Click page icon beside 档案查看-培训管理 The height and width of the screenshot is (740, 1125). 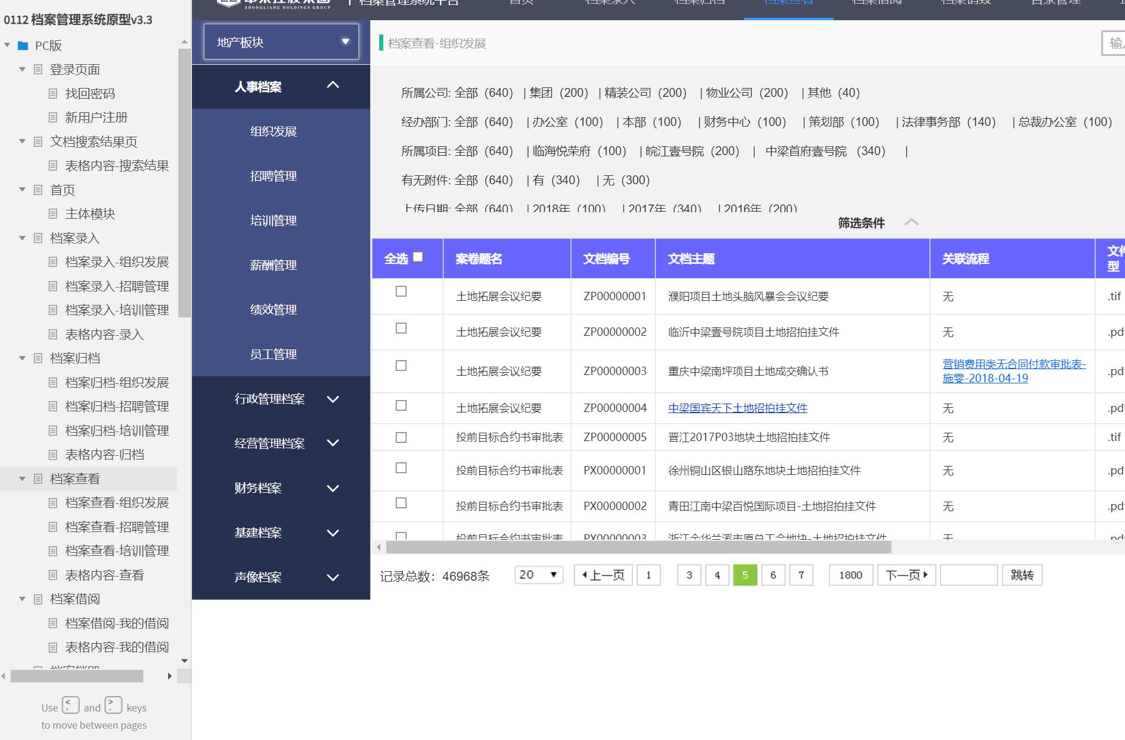(x=53, y=551)
